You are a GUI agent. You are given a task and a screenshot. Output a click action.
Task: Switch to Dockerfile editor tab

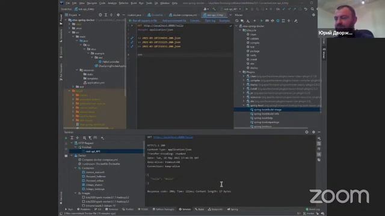pos(156,15)
